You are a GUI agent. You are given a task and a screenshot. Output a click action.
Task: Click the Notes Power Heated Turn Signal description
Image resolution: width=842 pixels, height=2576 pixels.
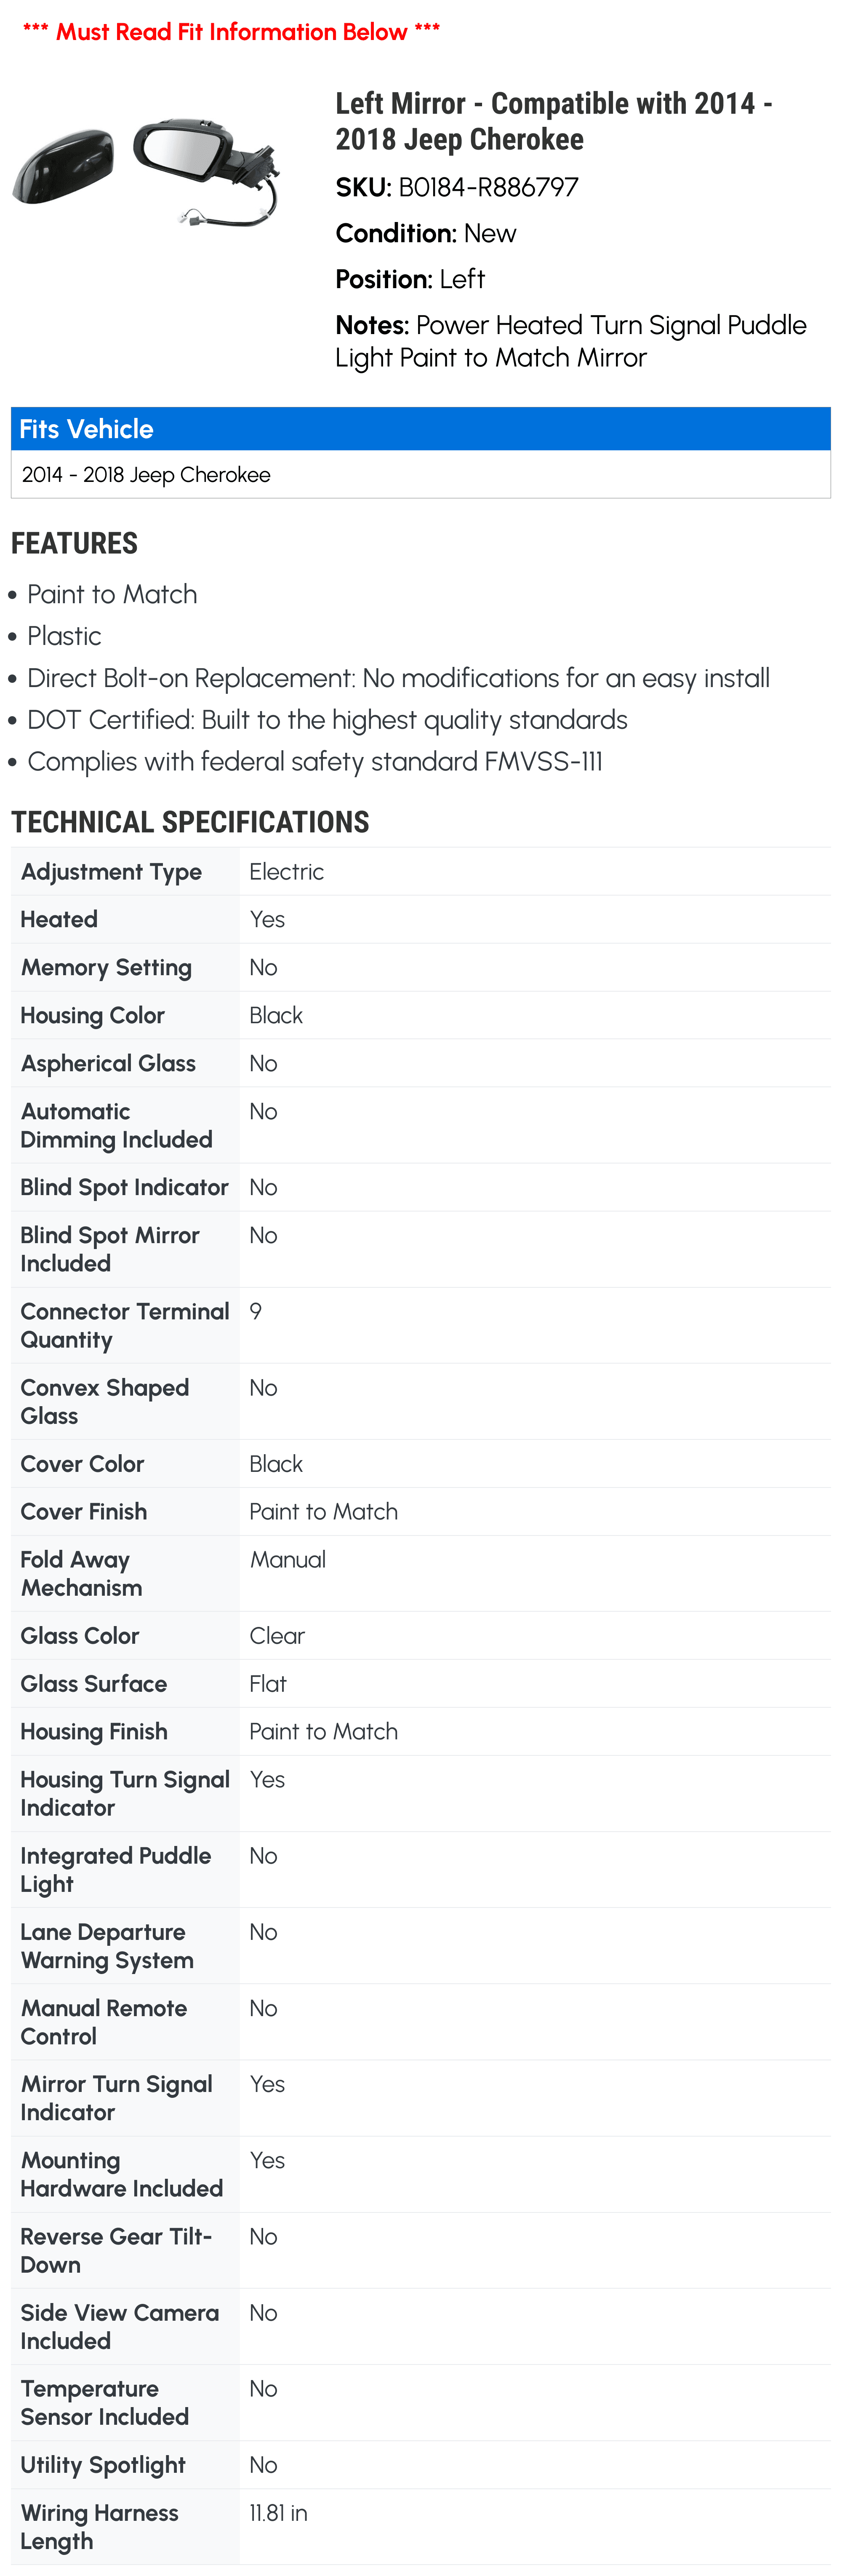tap(570, 341)
